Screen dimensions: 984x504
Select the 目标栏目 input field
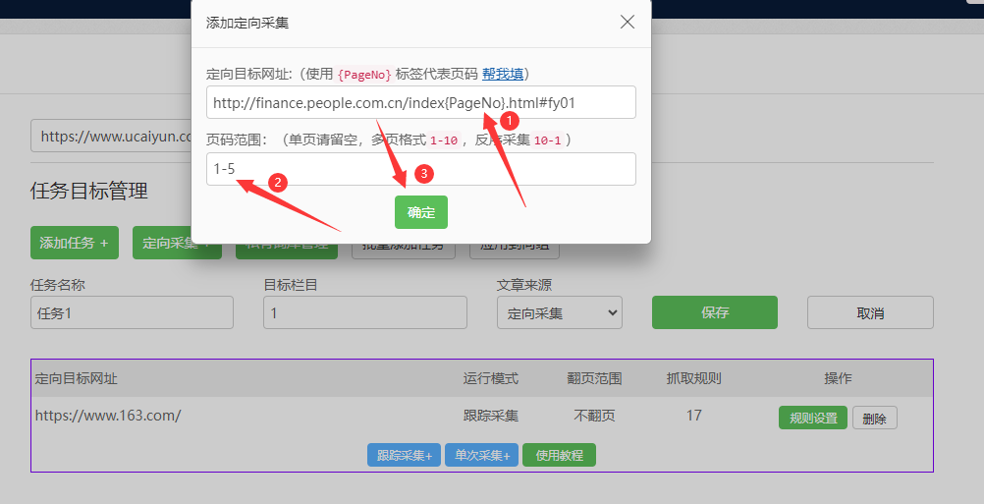tap(364, 312)
